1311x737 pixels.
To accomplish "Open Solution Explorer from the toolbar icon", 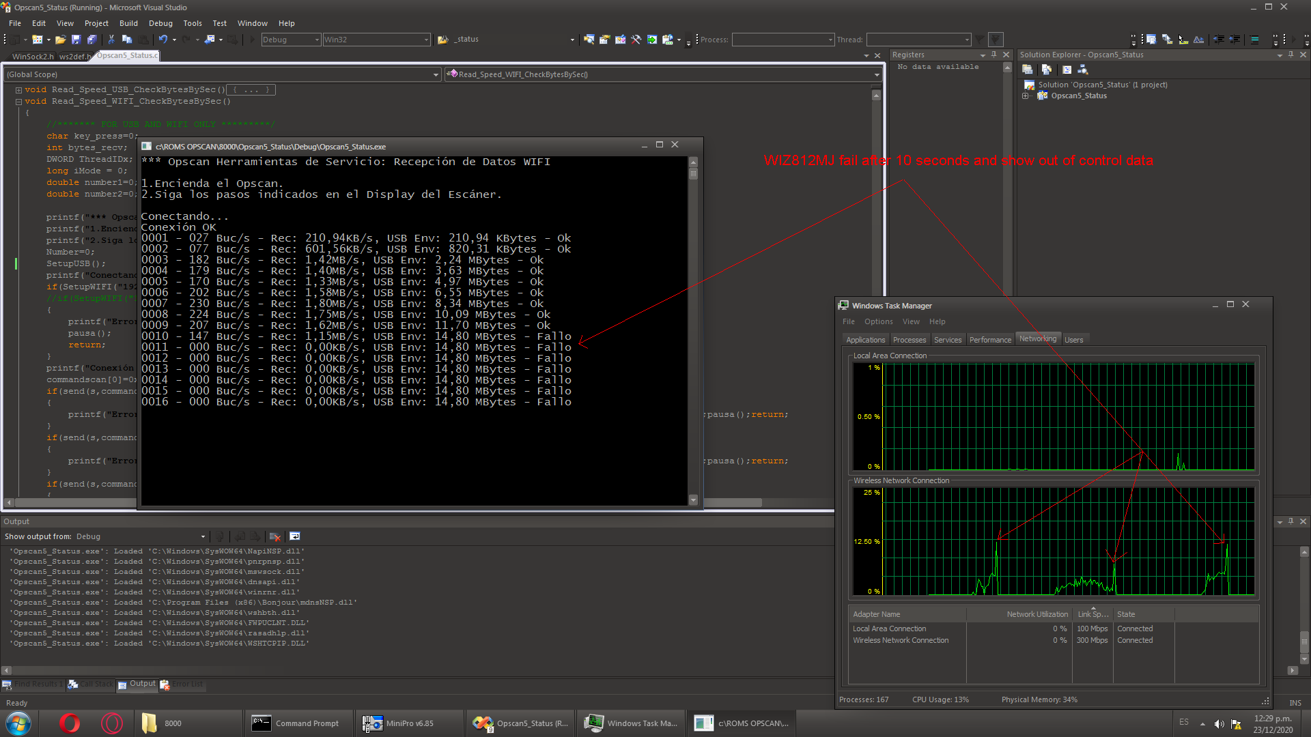I will (x=589, y=40).
